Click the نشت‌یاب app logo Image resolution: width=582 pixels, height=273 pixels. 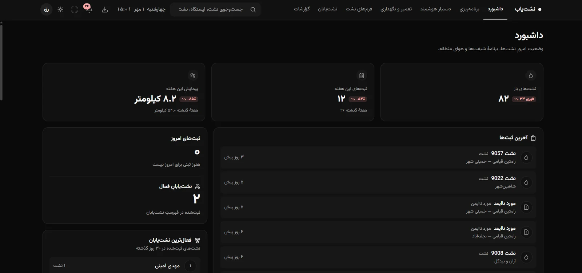coord(528,9)
